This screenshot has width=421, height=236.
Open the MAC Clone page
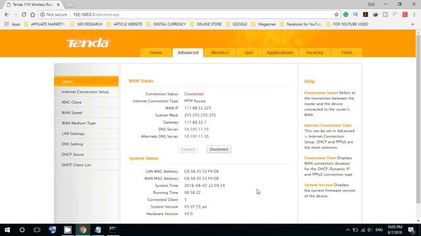(x=86, y=102)
